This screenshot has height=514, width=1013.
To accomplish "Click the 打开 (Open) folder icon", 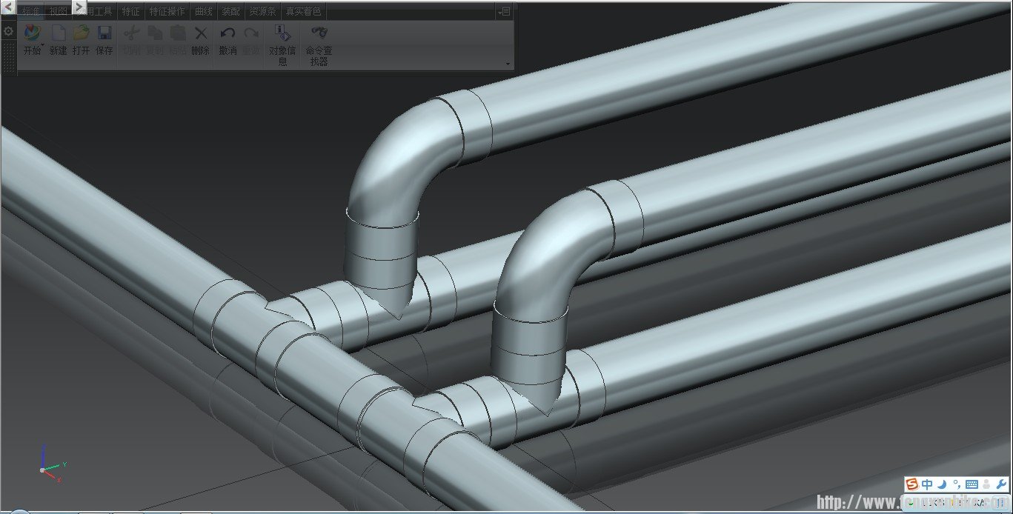I will click(81, 34).
